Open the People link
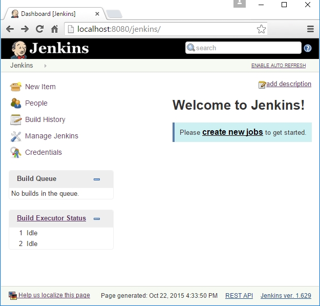Image resolution: width=320 pixels, height=306 pixels. point(36,103)
